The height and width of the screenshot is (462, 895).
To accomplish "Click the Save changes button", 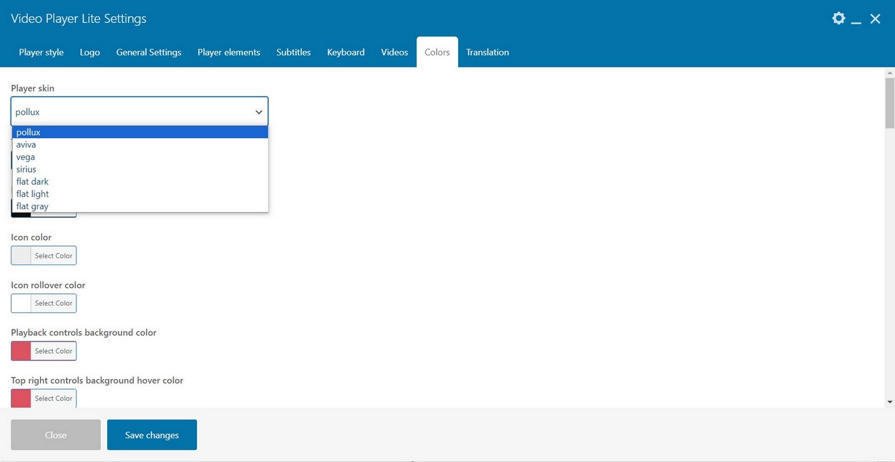I will pos(152,435).
